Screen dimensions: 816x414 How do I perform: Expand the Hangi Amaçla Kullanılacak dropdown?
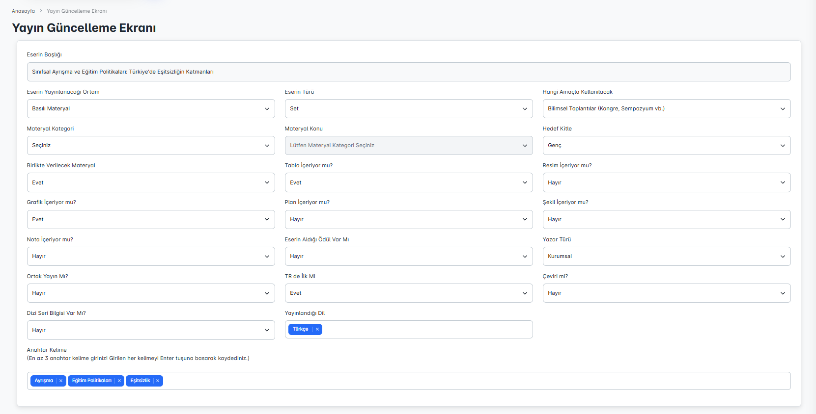pyautogui.click(x=666, y=109)
